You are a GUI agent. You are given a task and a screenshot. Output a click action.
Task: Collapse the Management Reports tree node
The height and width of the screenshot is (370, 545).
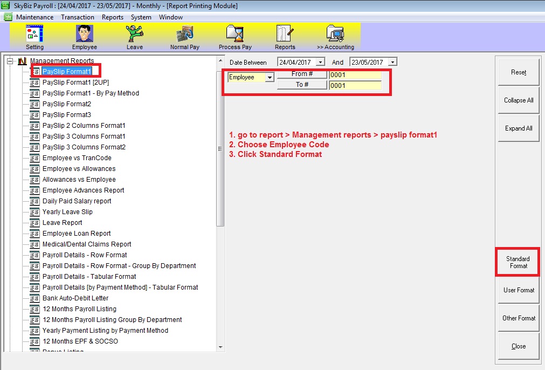coord(10,61)
